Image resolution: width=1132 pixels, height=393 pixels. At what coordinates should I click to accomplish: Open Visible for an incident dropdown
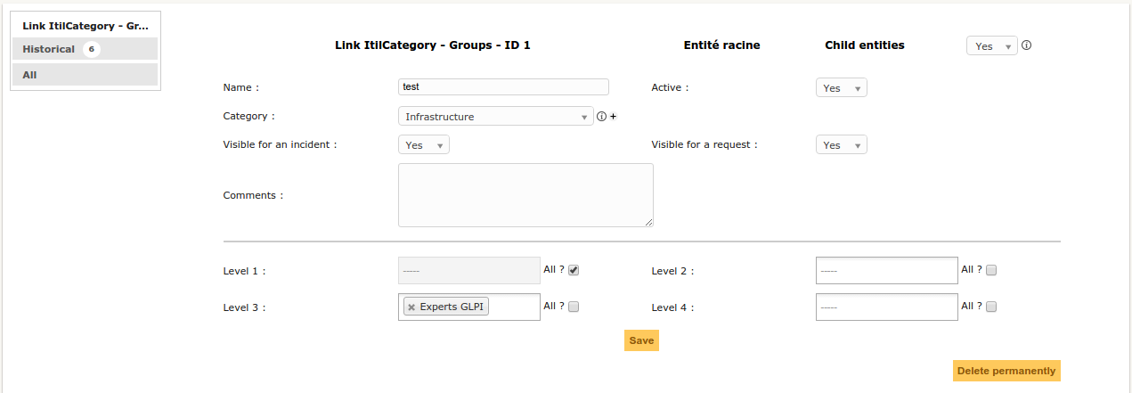(x=423, y=145)
